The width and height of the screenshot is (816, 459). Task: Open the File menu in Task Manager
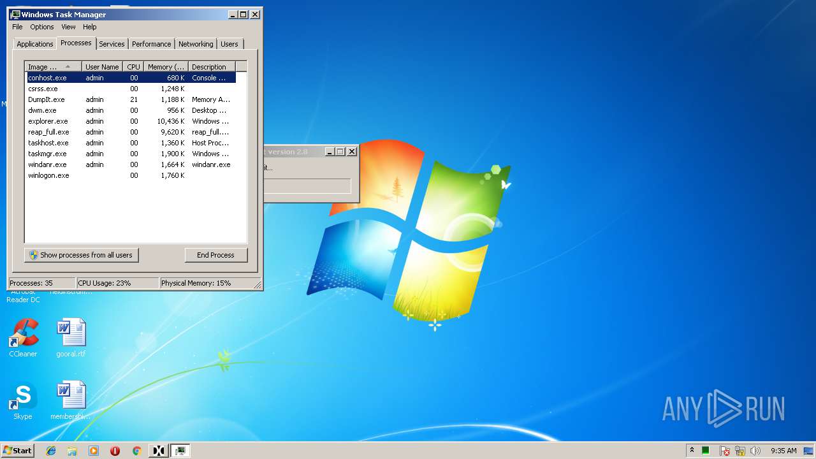(17, 27)
